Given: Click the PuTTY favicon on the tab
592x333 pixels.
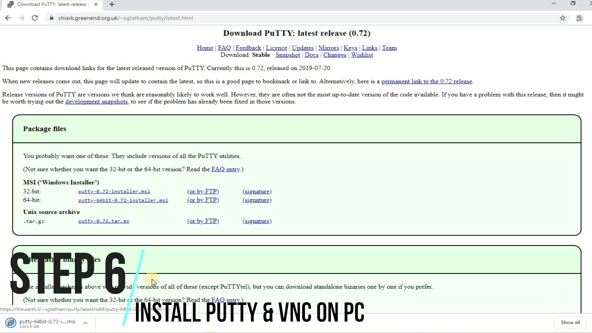Looking at the screenshot, I should pos(10,4).
